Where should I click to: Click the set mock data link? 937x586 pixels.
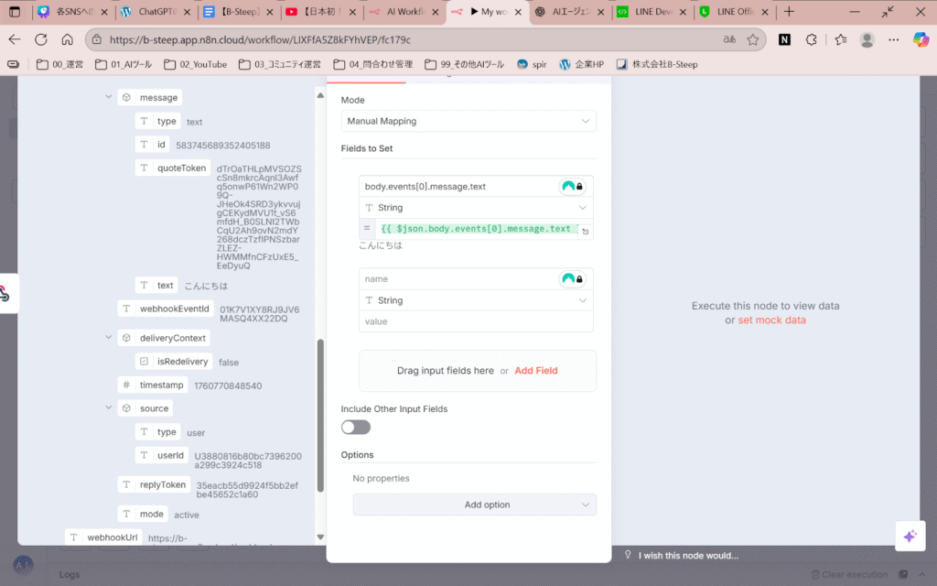coord(771,320)
